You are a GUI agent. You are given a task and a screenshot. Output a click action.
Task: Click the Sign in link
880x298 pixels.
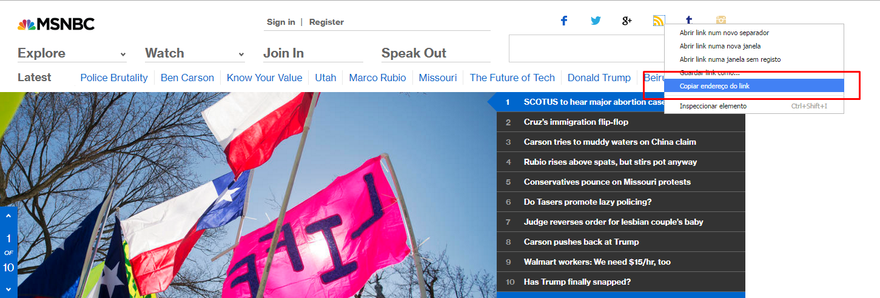pyautogui.click(x=281, y=22)
